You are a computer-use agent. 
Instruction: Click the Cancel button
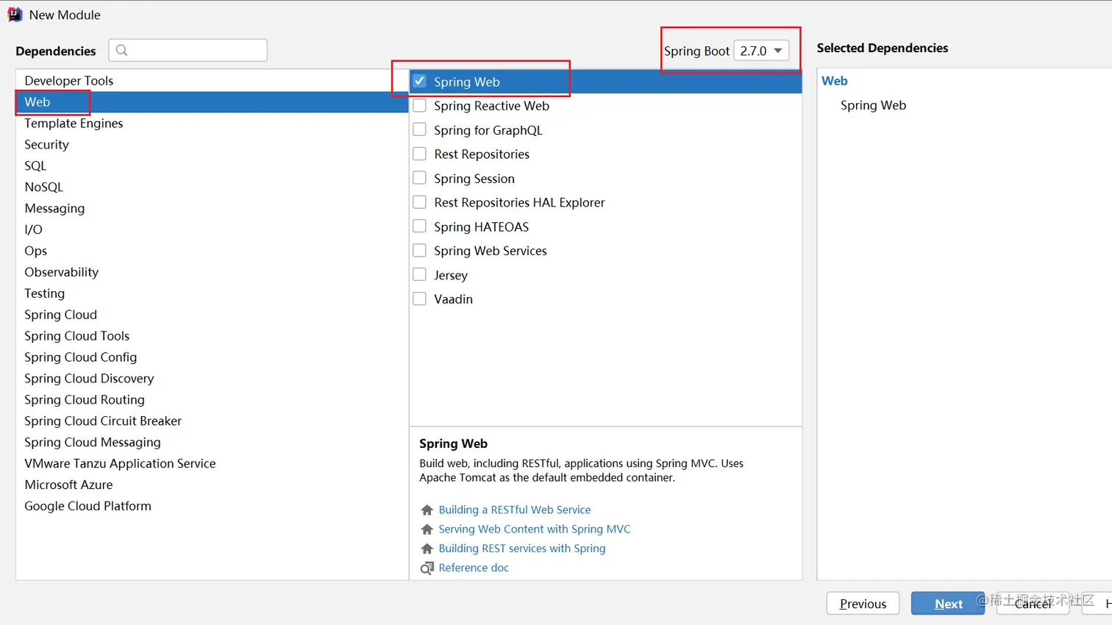1033,604
